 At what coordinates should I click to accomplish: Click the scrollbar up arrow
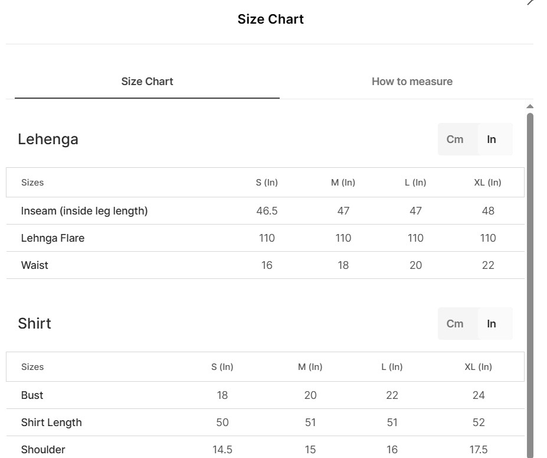coord(530,106)
